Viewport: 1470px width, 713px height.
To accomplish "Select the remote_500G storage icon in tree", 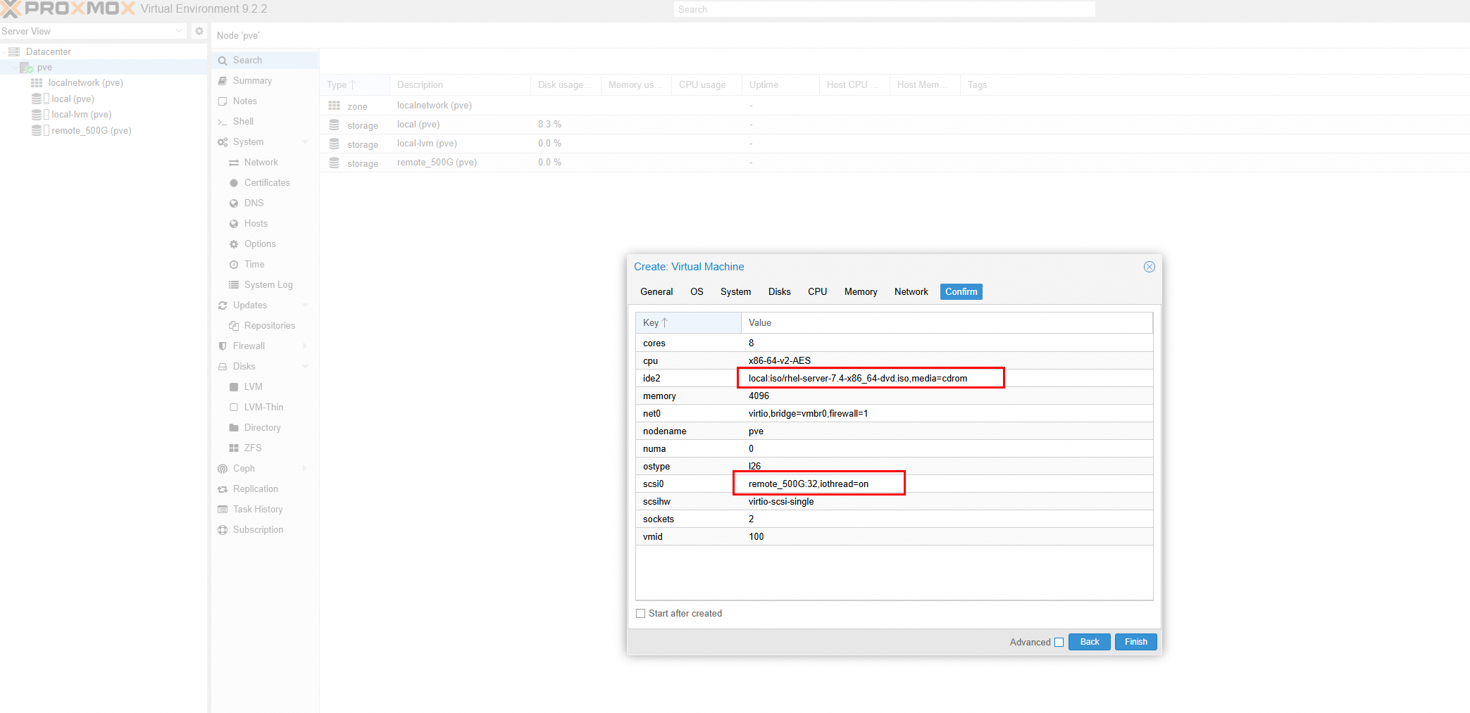I will tap(36, 131).
